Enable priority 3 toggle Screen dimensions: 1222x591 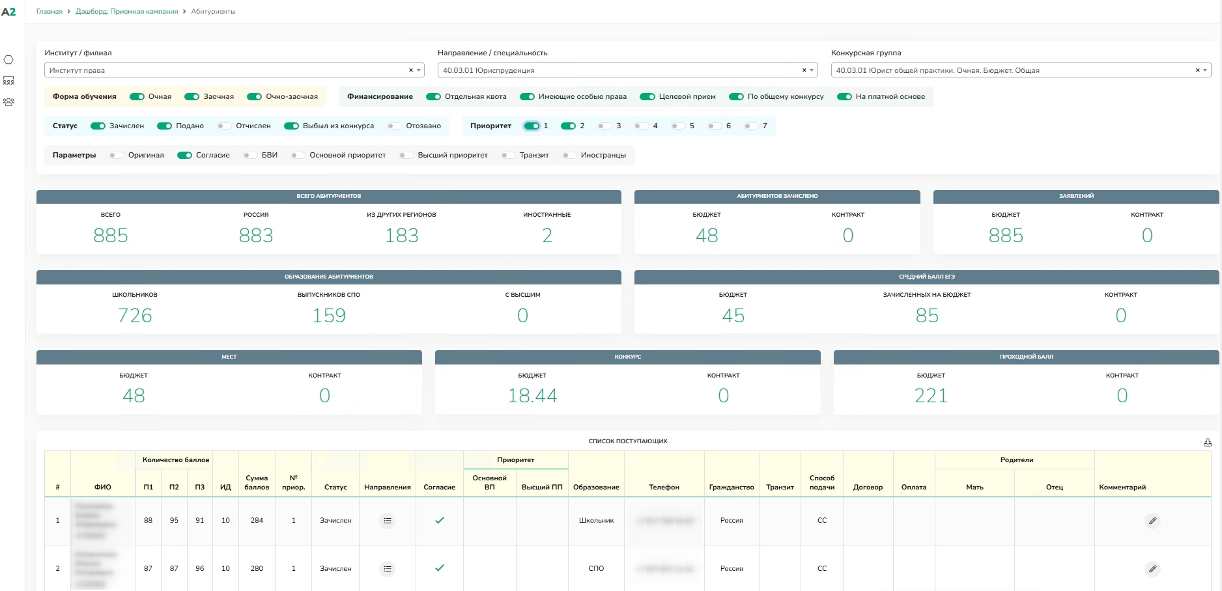coord(604,126)
